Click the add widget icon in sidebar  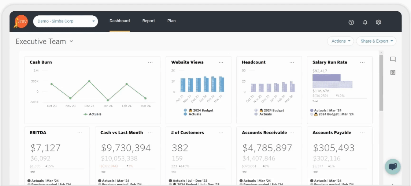click(393, 73)
